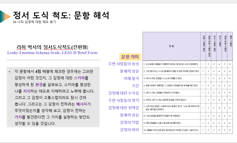Select item 3 내가 느끼는 감정을 나 스스로 이해할 수 없다

(x=163, y=78)
